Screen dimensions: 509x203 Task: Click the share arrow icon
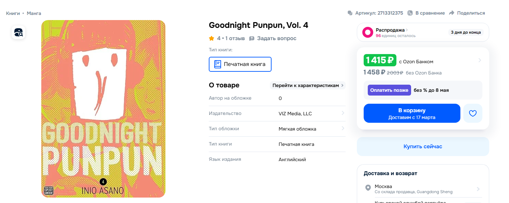(452, 13)
